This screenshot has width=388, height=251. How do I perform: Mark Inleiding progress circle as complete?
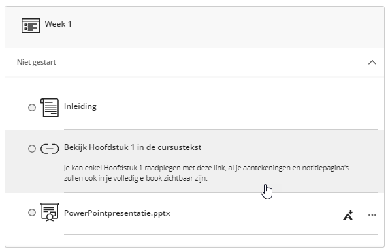click(32, 108)
